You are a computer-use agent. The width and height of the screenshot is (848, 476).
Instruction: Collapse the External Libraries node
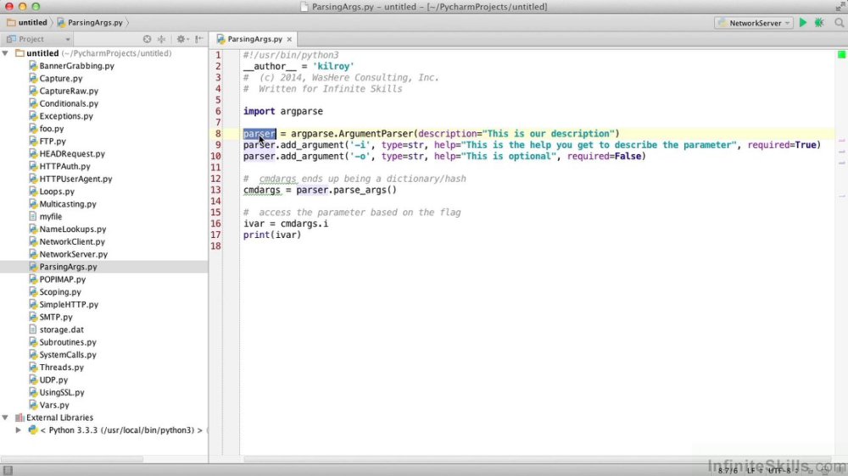click(x=5, y=418)
